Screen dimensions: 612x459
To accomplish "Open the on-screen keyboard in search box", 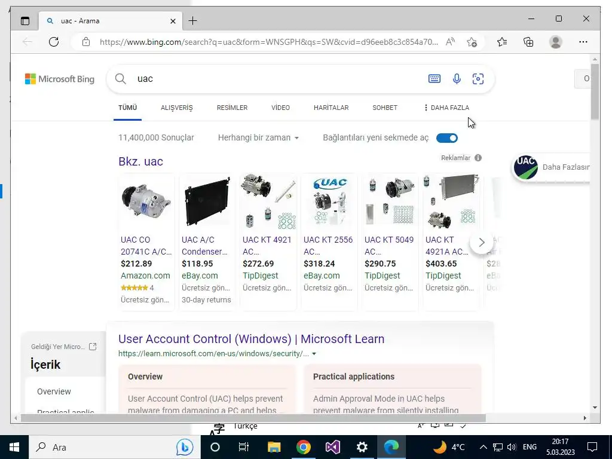I will (434, 79).
